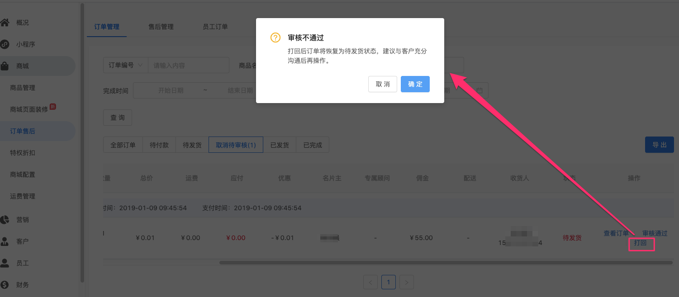Switch to the 售后管理 tab
679x297 pixels.
pyautogui.click(x=161, y=27)
